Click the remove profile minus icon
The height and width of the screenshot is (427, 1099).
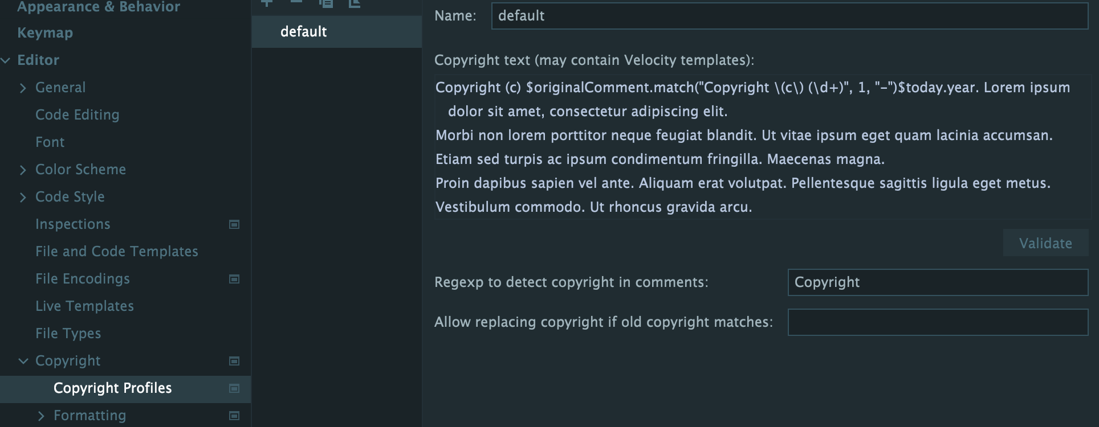[x=296, y=2]
